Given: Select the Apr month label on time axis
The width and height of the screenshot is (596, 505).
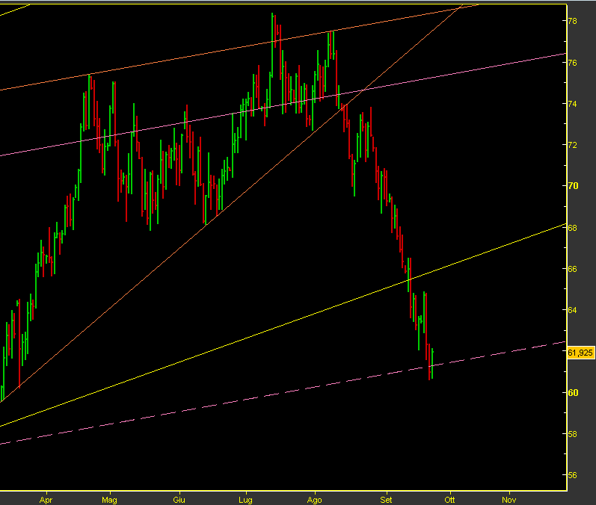Looking at the screenshot, I should point(46,500).
